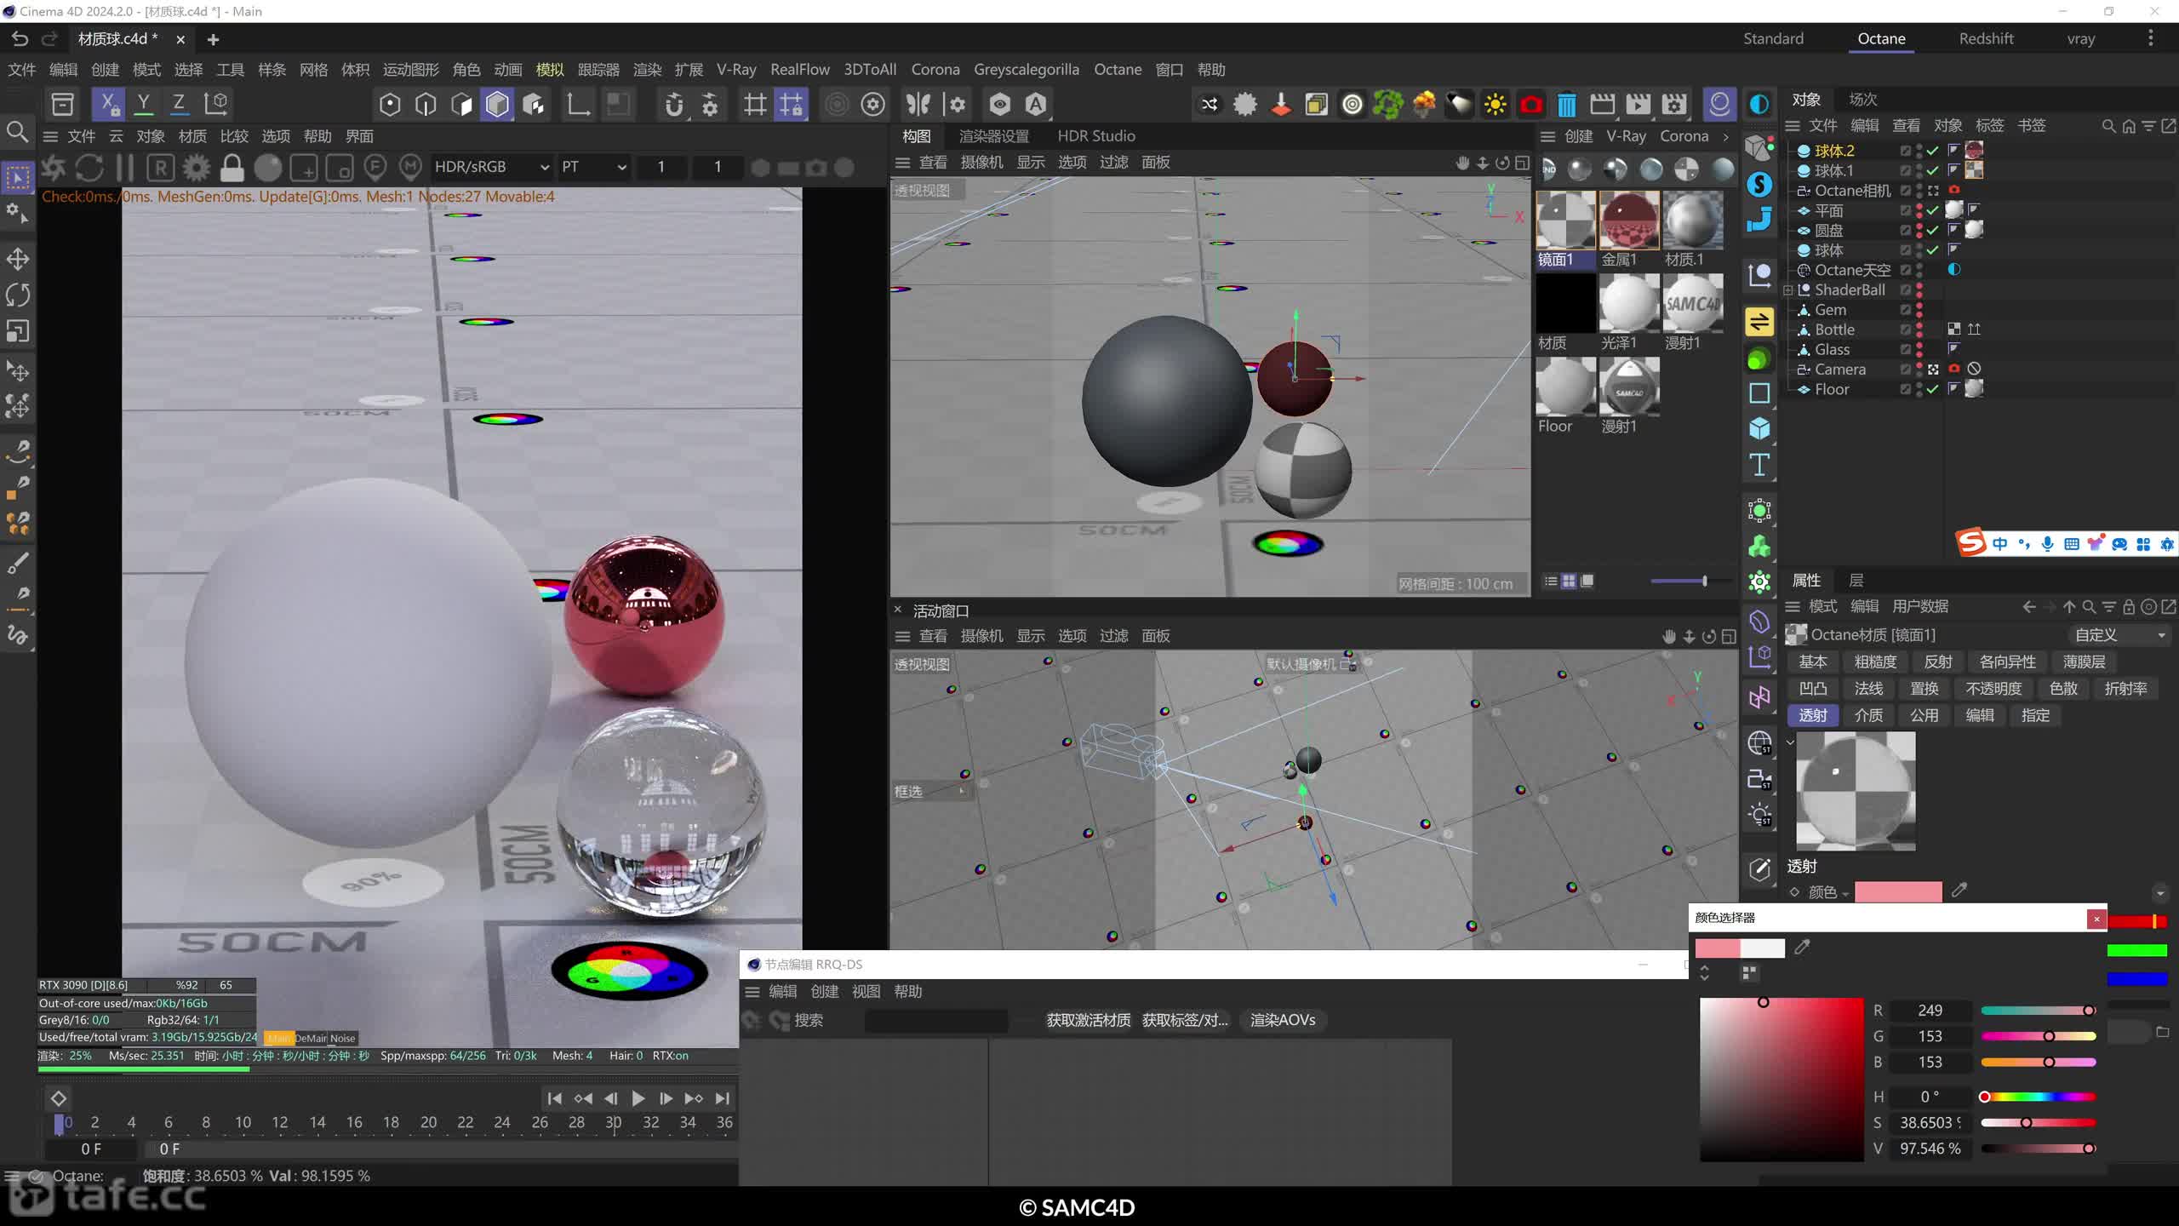Click 渲染AOVs in node editor
This screenshot has height=1226, width=2179.
pos(1283,1020)
